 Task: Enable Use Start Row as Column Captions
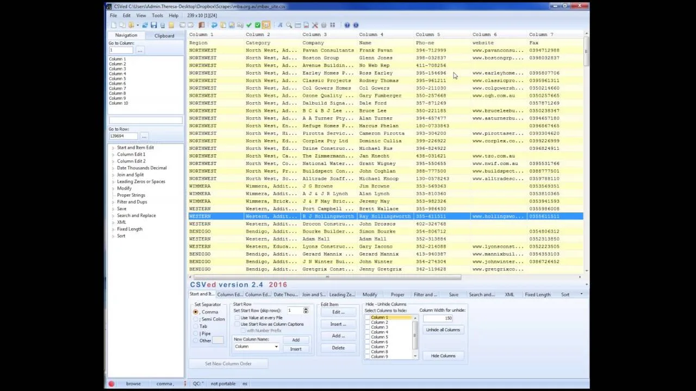237,324
